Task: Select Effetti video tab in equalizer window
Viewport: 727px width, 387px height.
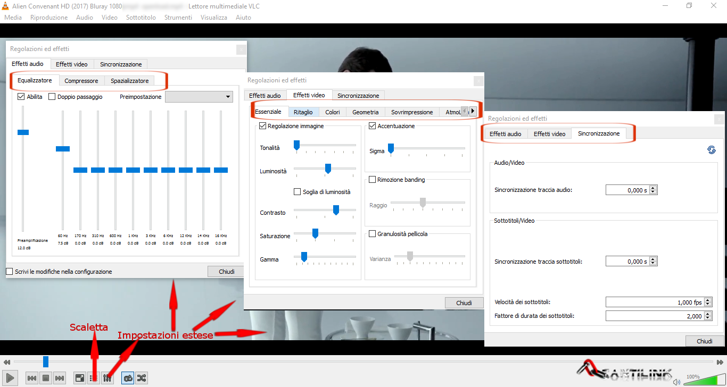Action: [x=72, y=64]
